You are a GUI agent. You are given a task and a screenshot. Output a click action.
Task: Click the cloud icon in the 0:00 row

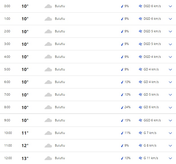(x=48, y=6)
